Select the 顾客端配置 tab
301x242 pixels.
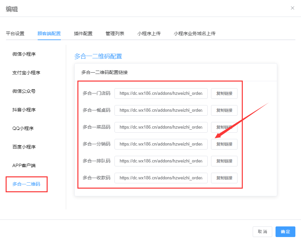tap(49, 33)
